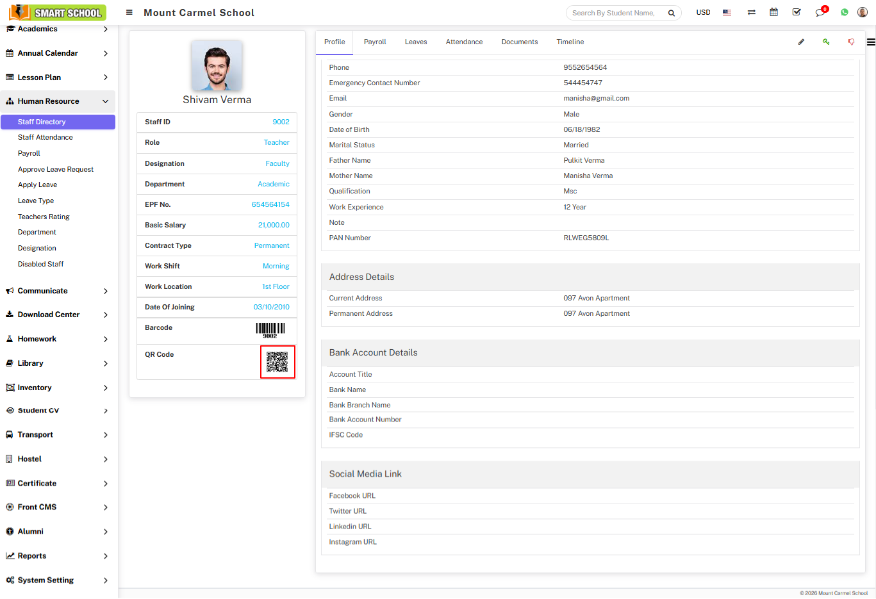Click the green key change password icon

[x=826, y=42]
